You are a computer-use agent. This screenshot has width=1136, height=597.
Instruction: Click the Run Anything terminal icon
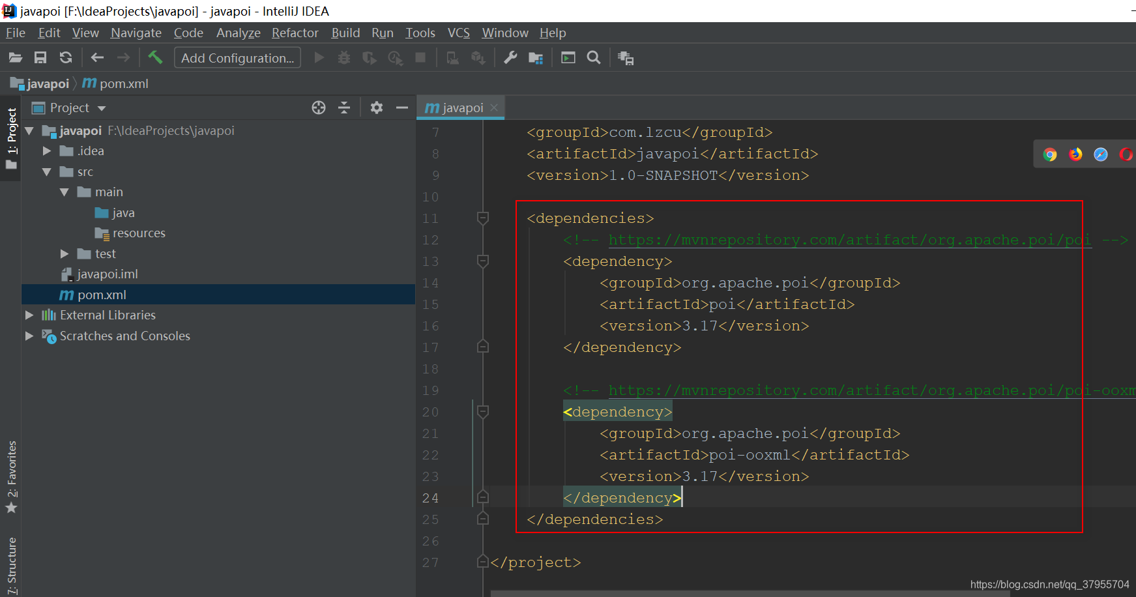click(x=568, y=58)
